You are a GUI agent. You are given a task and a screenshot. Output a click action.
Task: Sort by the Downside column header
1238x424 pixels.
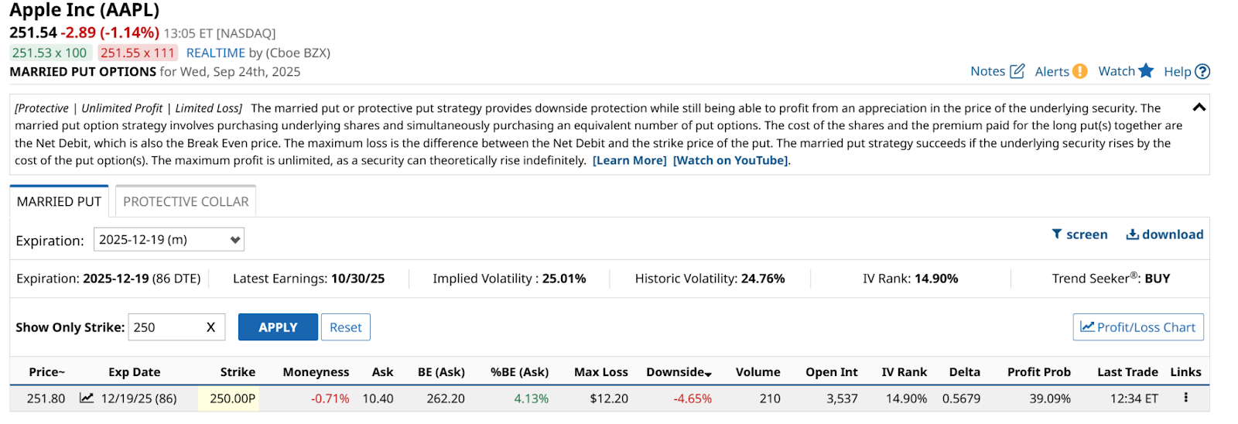pyautogui.click(x=679, y=372)
